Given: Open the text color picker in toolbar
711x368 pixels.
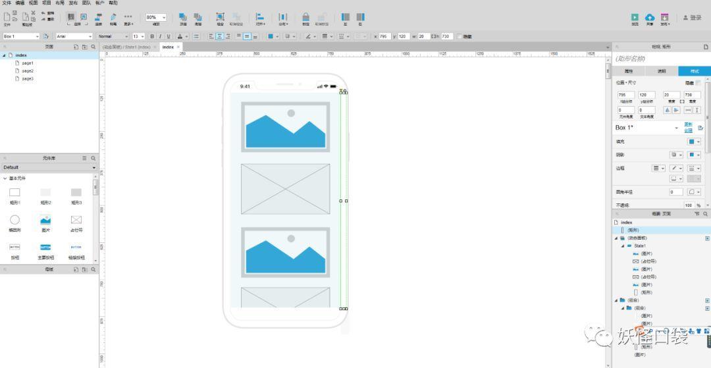Looking at the screenshot, I should (182, 36).
